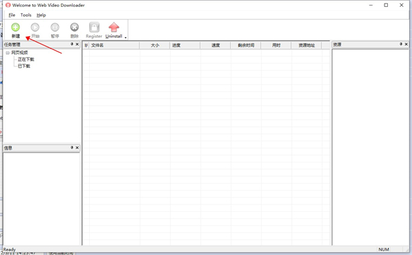Click the 删除 (Delete) X toolbar icon
Screen dimensions: 412x255
[x=74, y=27]
